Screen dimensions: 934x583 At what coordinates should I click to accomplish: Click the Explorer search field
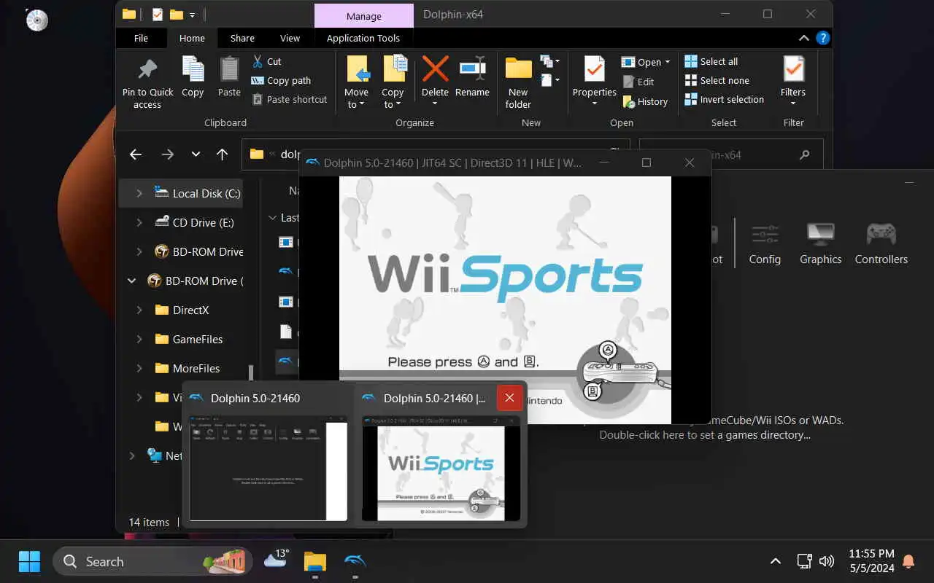click(730, 154)
